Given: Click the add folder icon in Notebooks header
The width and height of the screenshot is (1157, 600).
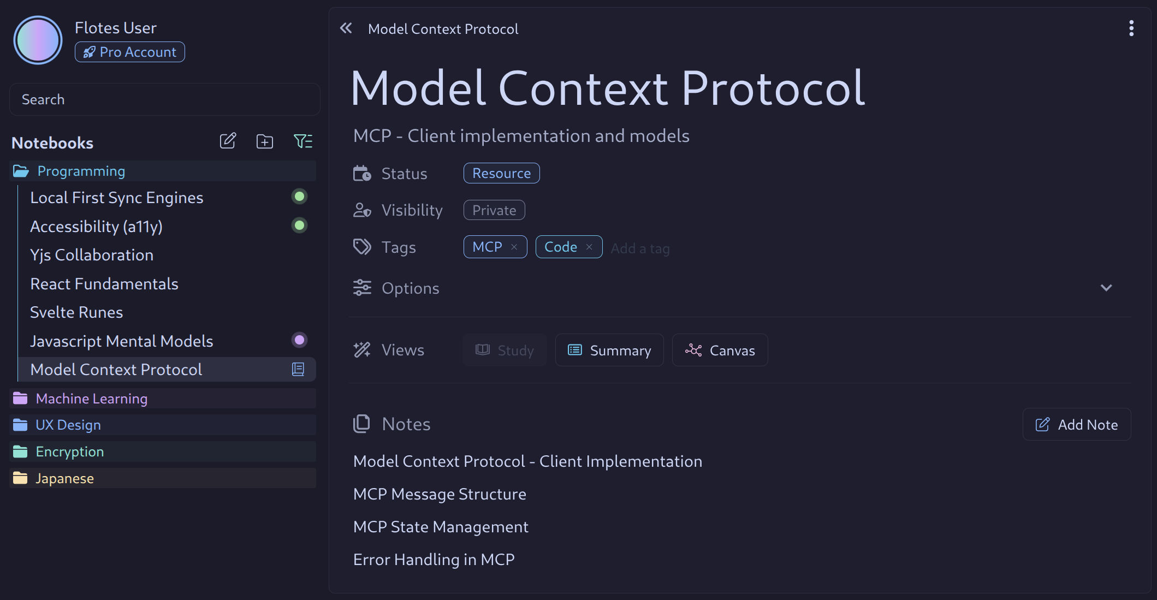Looking at the screenshot, I should click(265, 141).
